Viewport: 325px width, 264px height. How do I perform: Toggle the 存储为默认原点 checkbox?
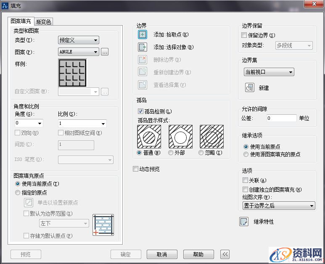pos(26,235)
